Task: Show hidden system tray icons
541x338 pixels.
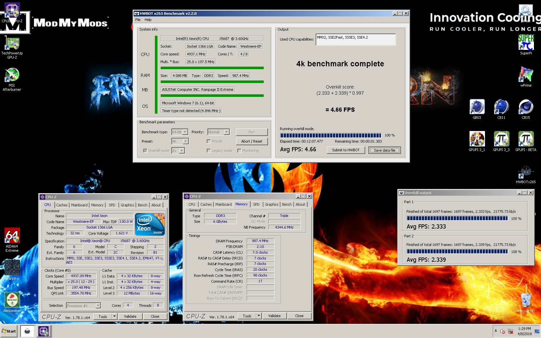Action: 496,331
